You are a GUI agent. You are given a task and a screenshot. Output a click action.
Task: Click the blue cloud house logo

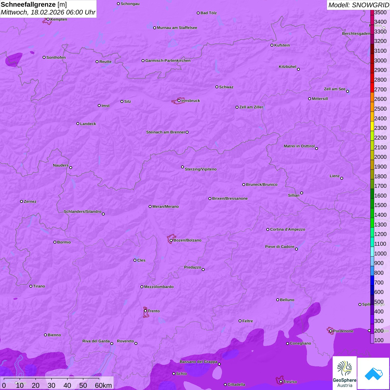point(373,374)
